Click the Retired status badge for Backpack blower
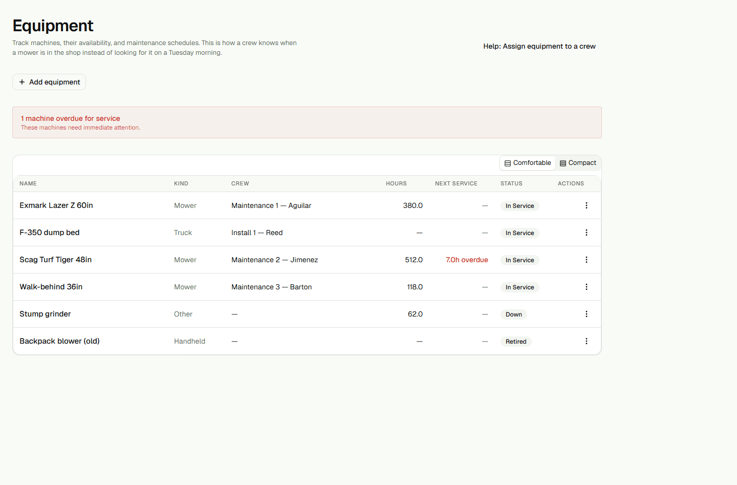 tap(516, 342)
